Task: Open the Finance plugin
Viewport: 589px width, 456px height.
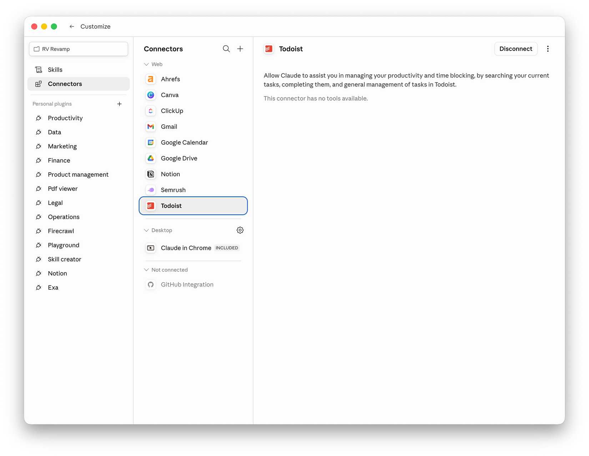Action: click(x=79, y=161)
